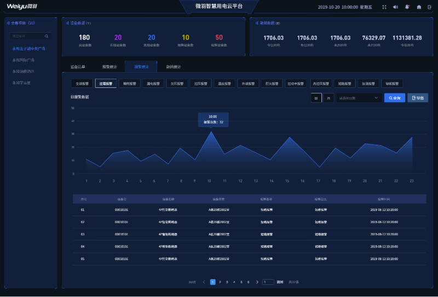Open notifications bell in the header
Viewport: 438px width, 297px height.
pyautogui.click(x=407, y=7)
